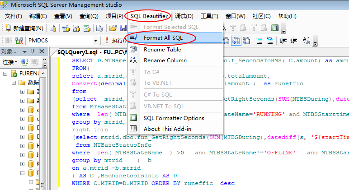Expand the database starting with 'c'

[x=22, y=119]
